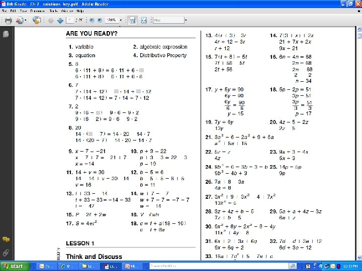
Task: Open the Document menu
Action: click(x=37, y=11)
